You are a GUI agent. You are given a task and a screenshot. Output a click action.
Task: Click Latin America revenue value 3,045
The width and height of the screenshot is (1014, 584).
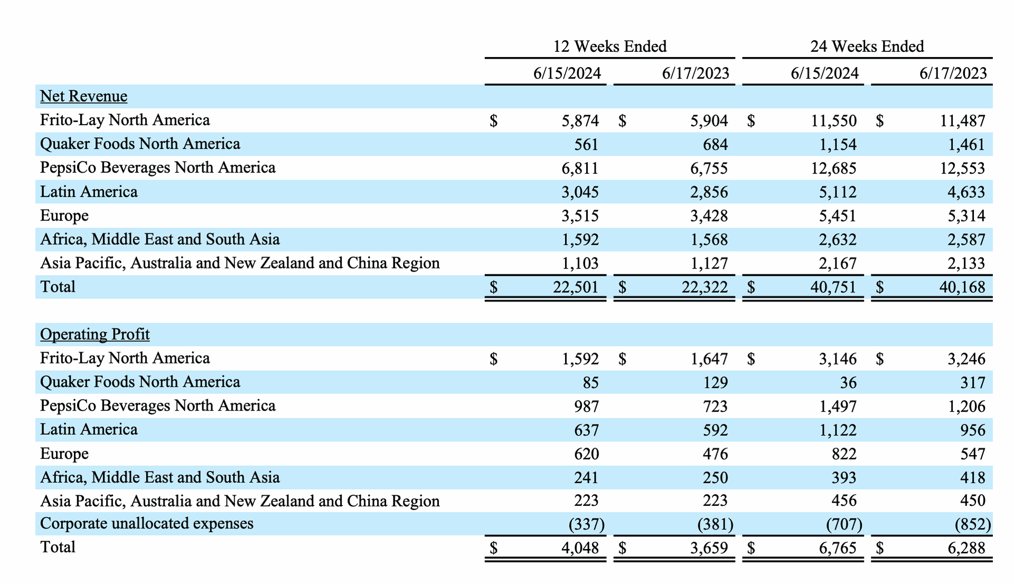tap(580, 192)
